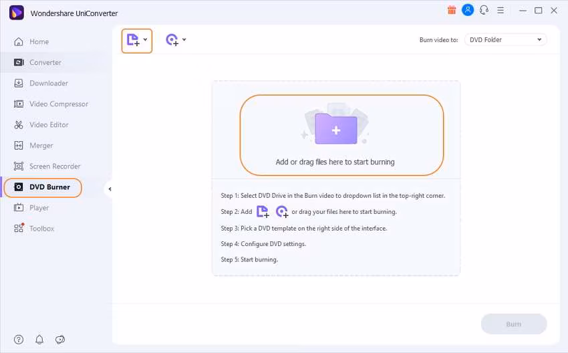The image size is (568, 353).
Task: Click the 'Burn video to:' label
Action: click(438, 40)
